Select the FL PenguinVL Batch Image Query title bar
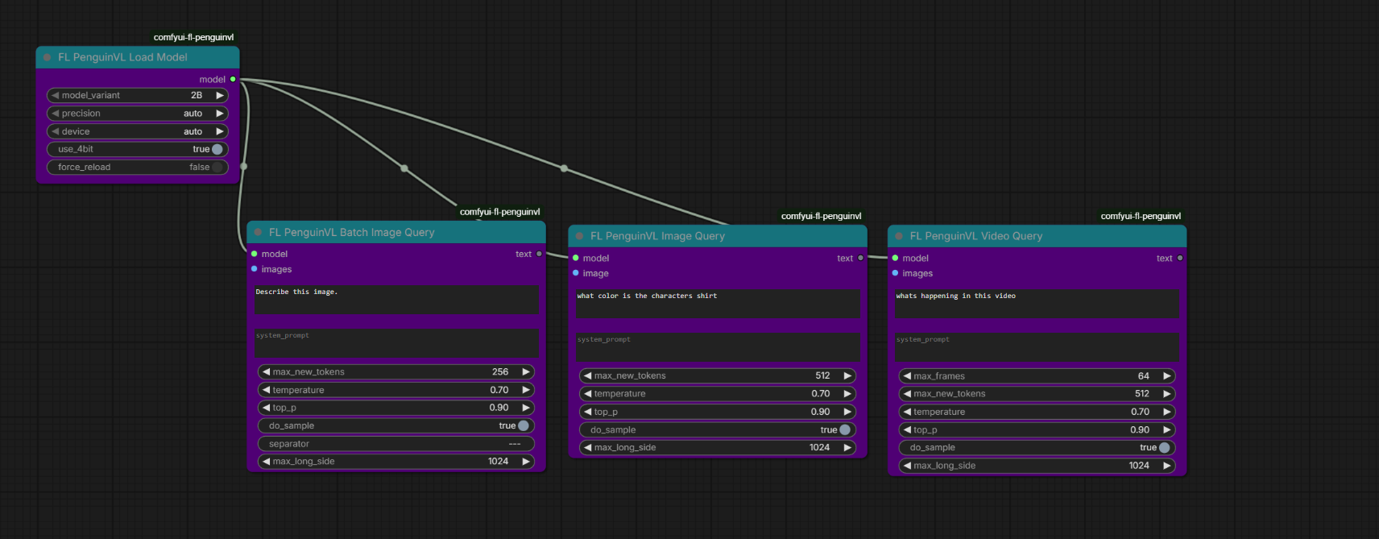Viewport: 1379px width, 539px height. coord(396,232)
